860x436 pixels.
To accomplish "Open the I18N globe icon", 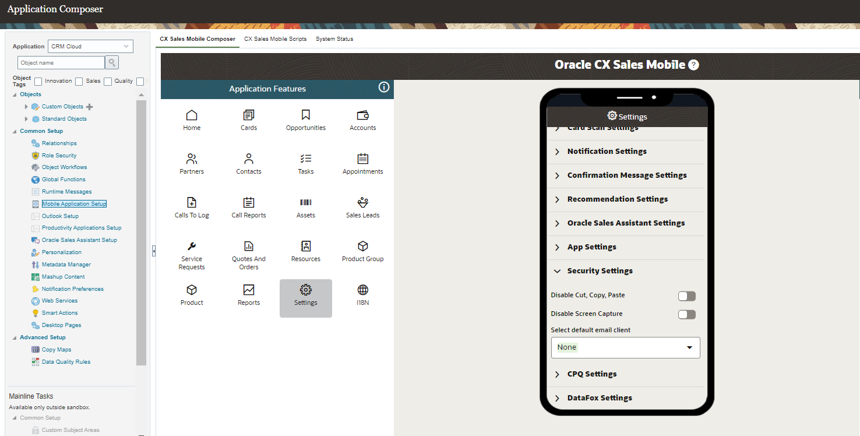I will (x=363, y=290).
